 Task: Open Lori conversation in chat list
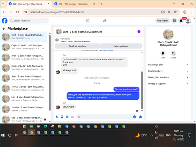(24, 99)
